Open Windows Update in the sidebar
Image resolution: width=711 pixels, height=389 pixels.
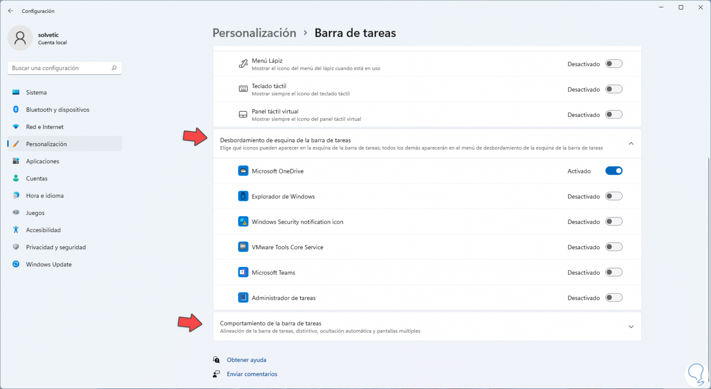pyautogui.click(x=49, y=264)
